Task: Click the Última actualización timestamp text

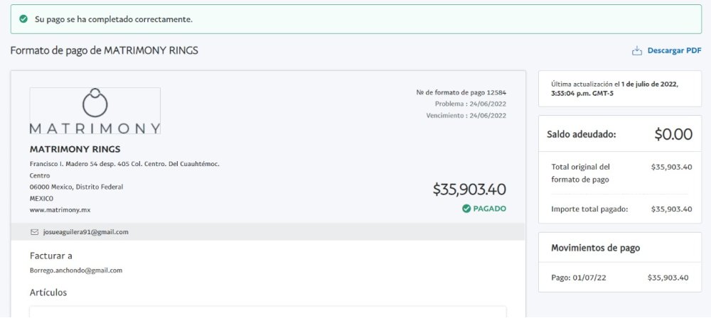Action: (x=614, y=89)
